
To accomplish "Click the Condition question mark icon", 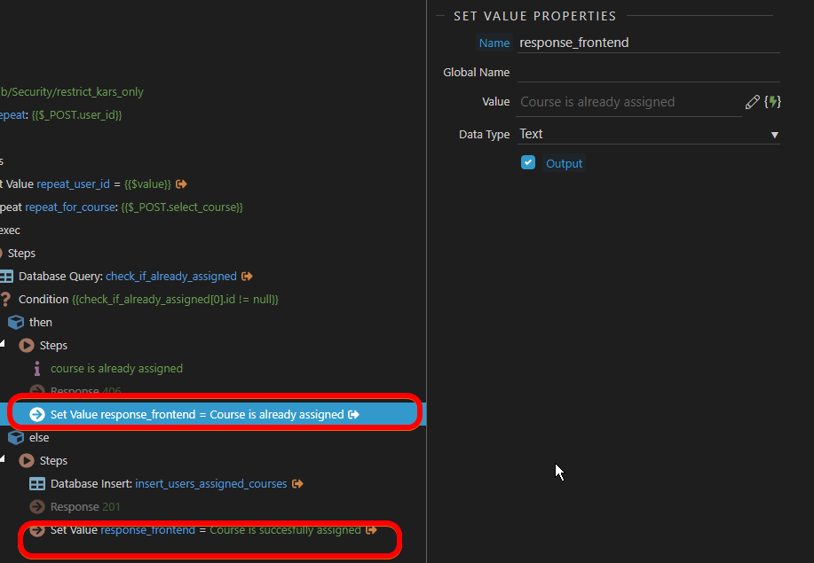I will [5, 299].
